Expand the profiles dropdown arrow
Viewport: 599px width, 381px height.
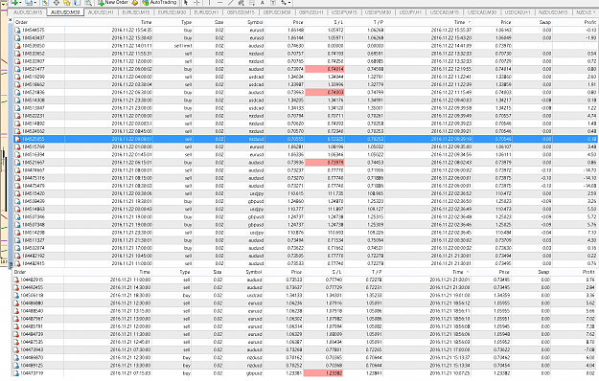35,2
